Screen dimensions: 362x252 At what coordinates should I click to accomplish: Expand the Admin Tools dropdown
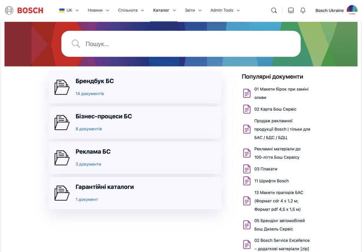[225, 10]
